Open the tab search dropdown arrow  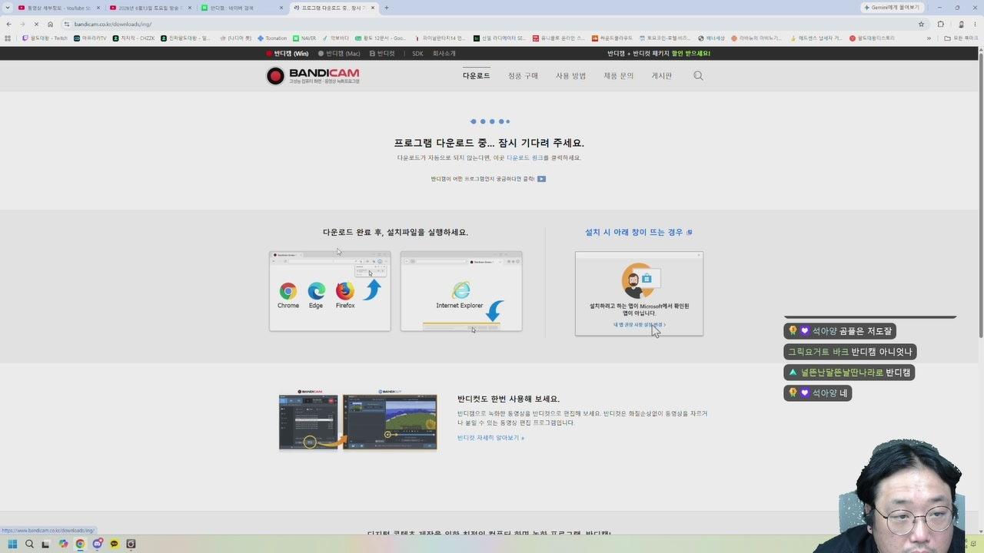pyautogui.click(x=8, y=8)
